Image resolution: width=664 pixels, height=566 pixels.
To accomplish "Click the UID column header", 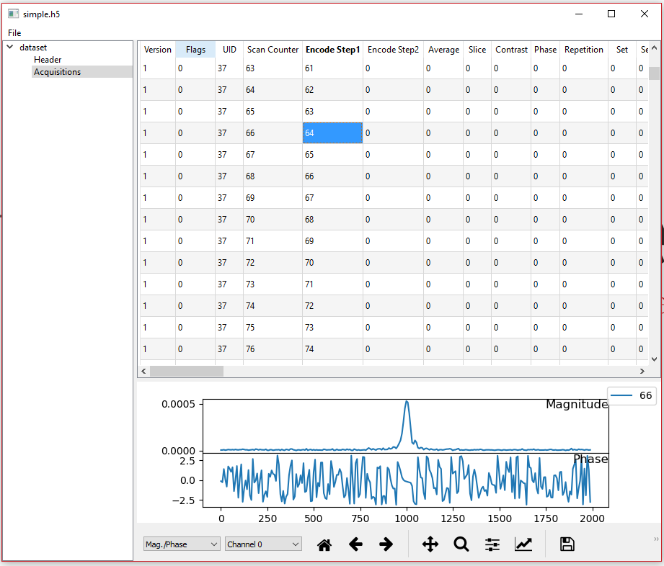I will click(229, 50).
